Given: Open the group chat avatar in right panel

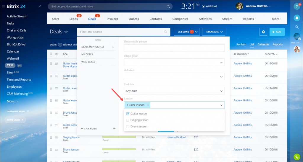Looking at the screenshot, I should pyautogui.click(x=297, y=50).
